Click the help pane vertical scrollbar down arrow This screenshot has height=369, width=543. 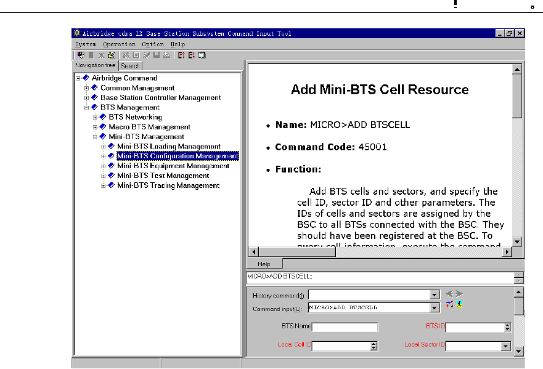[517, 241]
